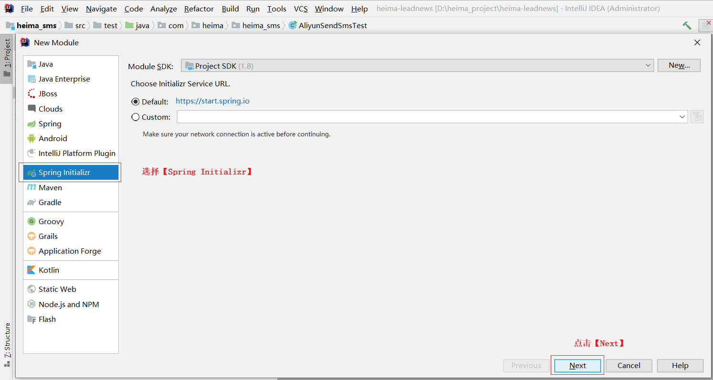
Task: Choose the Application Forge icon
Action: (x=31, y=251)
